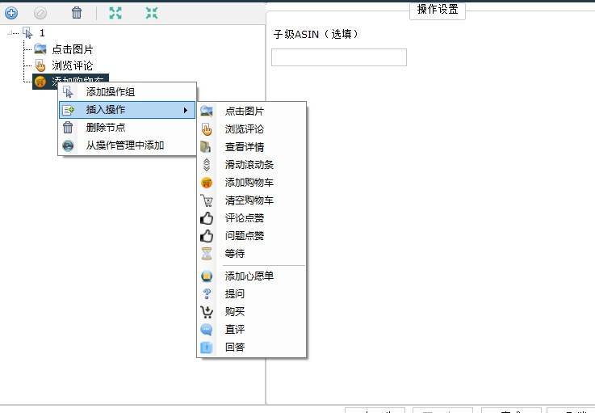Click the shopping cart icon beside 清空购物车
This screenshot has height=413, width=595.
(207, 200)
